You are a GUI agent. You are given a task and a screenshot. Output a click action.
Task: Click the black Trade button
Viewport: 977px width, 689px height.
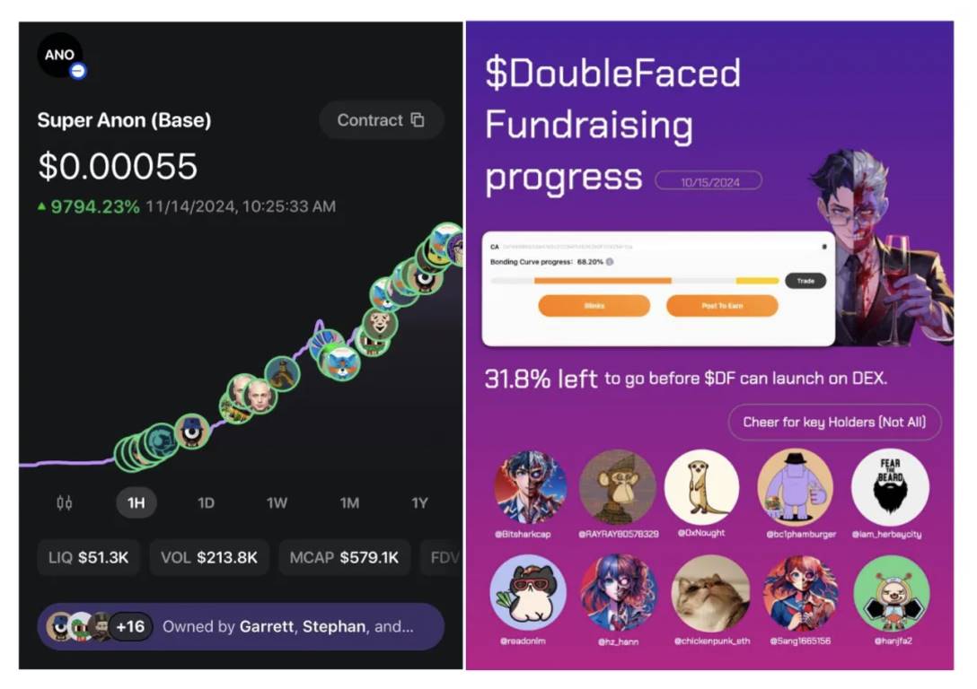click(x=805, y=281)
